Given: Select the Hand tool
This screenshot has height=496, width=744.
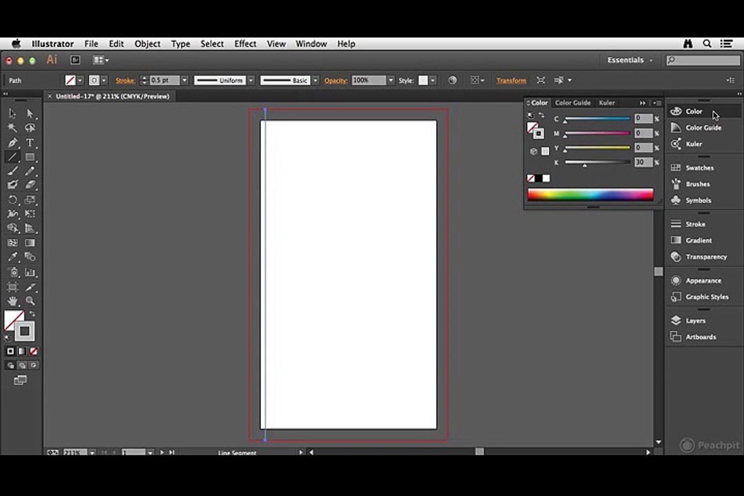Looking at the screenshot, I should point(12,301).
